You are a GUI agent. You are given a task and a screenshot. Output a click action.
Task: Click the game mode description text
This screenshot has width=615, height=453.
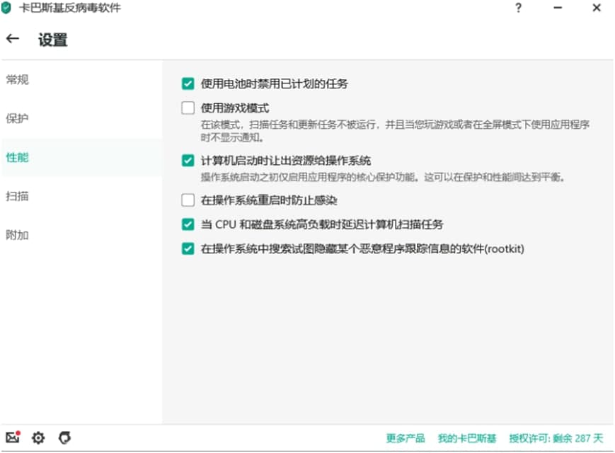coord(395,131)
